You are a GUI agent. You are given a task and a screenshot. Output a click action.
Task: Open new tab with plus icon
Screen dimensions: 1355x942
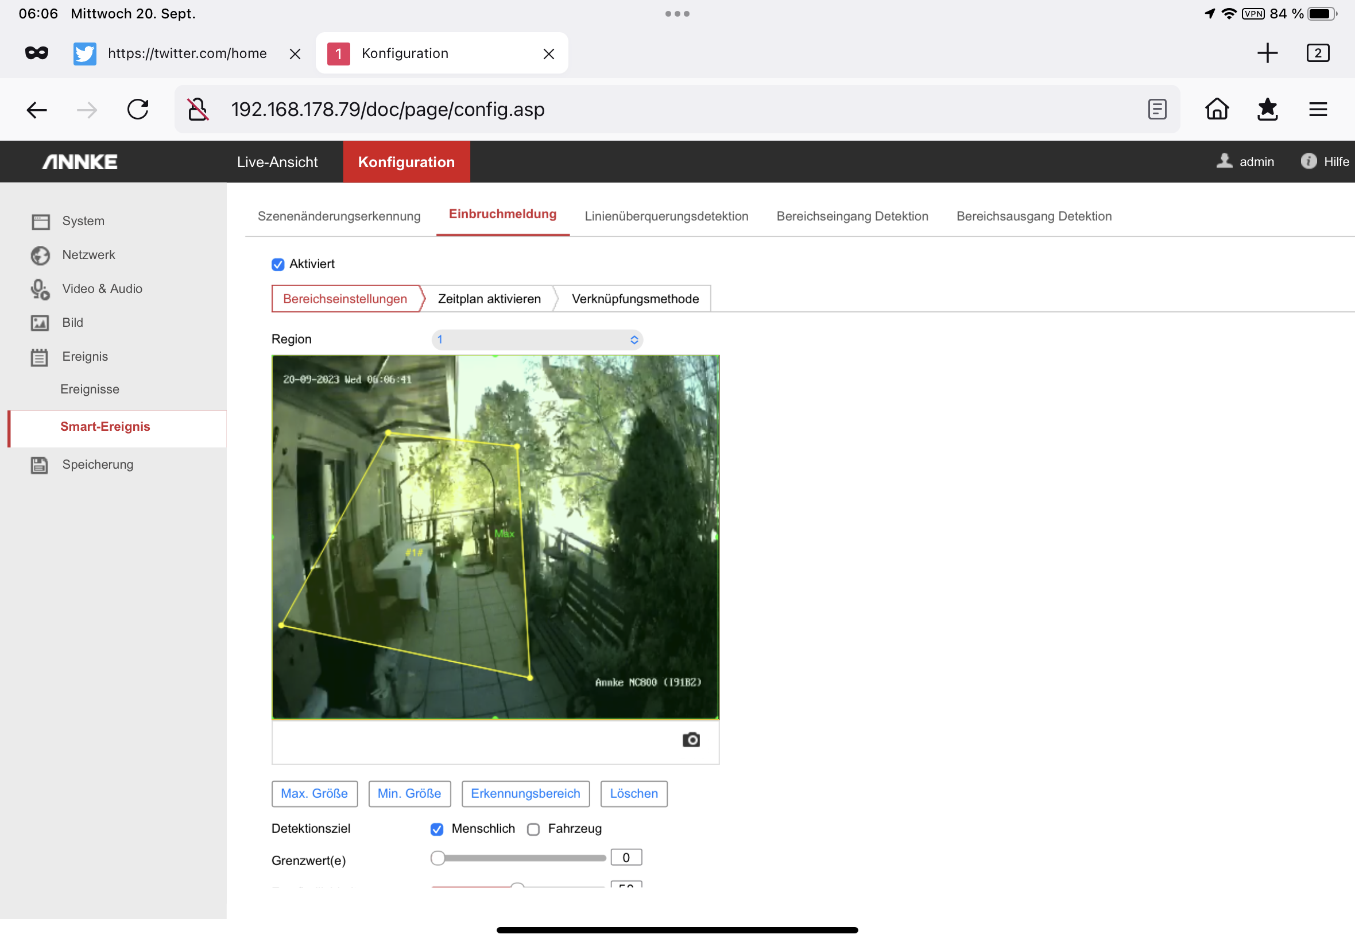click(1267, 53)
